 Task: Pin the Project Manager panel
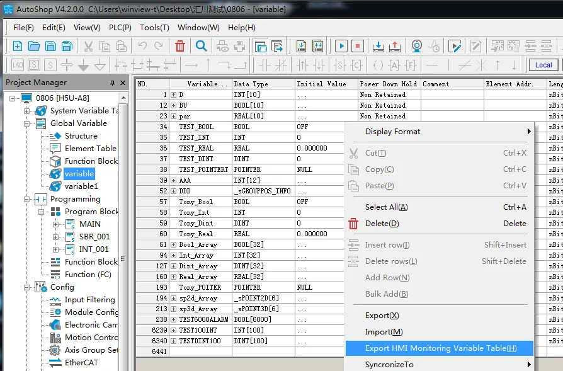click(112, 83)
